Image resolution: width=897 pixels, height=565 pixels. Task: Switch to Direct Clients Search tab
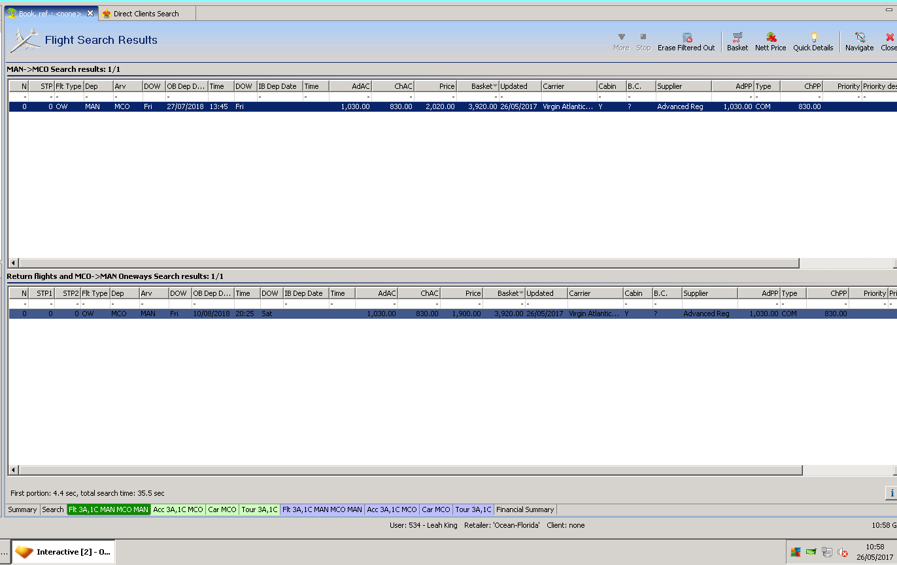click(x=145, y=14)
